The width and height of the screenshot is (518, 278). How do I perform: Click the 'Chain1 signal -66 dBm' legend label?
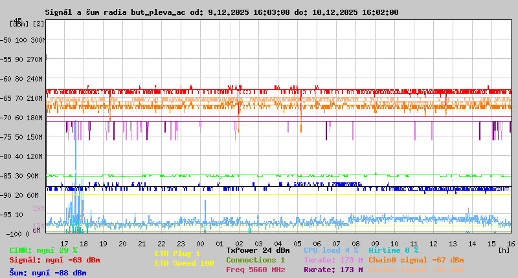(416, 270)
